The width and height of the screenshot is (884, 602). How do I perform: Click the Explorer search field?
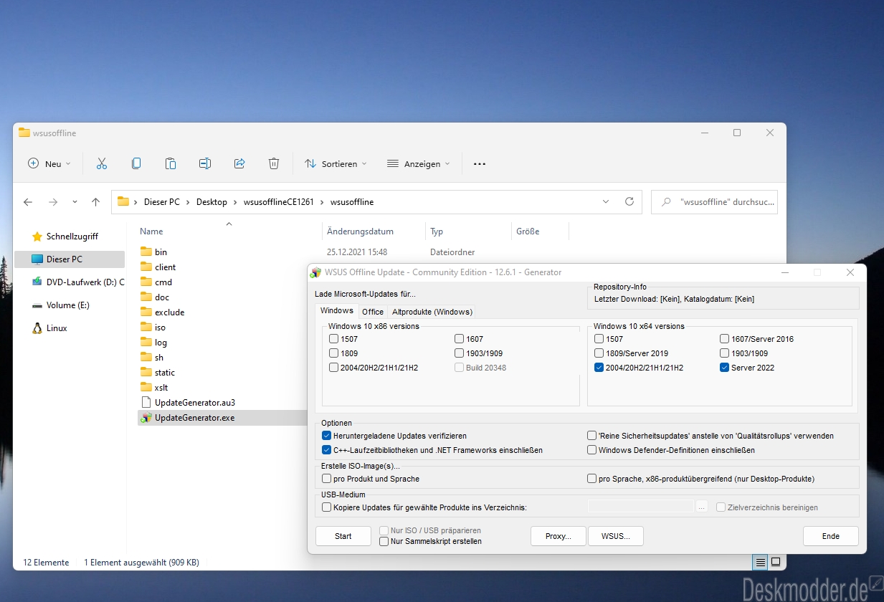tap(714, 202)
